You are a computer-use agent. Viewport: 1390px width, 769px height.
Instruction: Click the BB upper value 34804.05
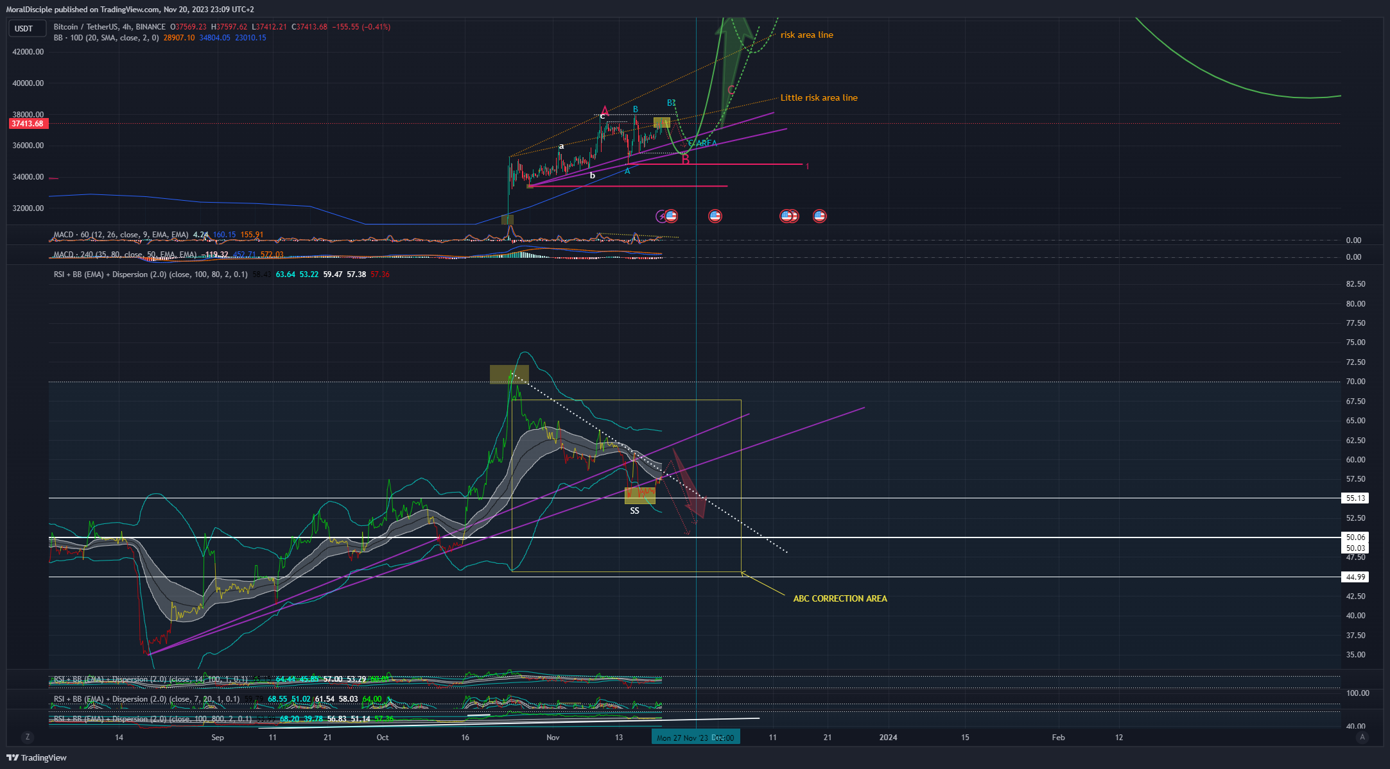[214, 38]
